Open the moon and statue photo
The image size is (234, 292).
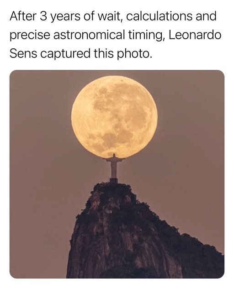(117, 174)
